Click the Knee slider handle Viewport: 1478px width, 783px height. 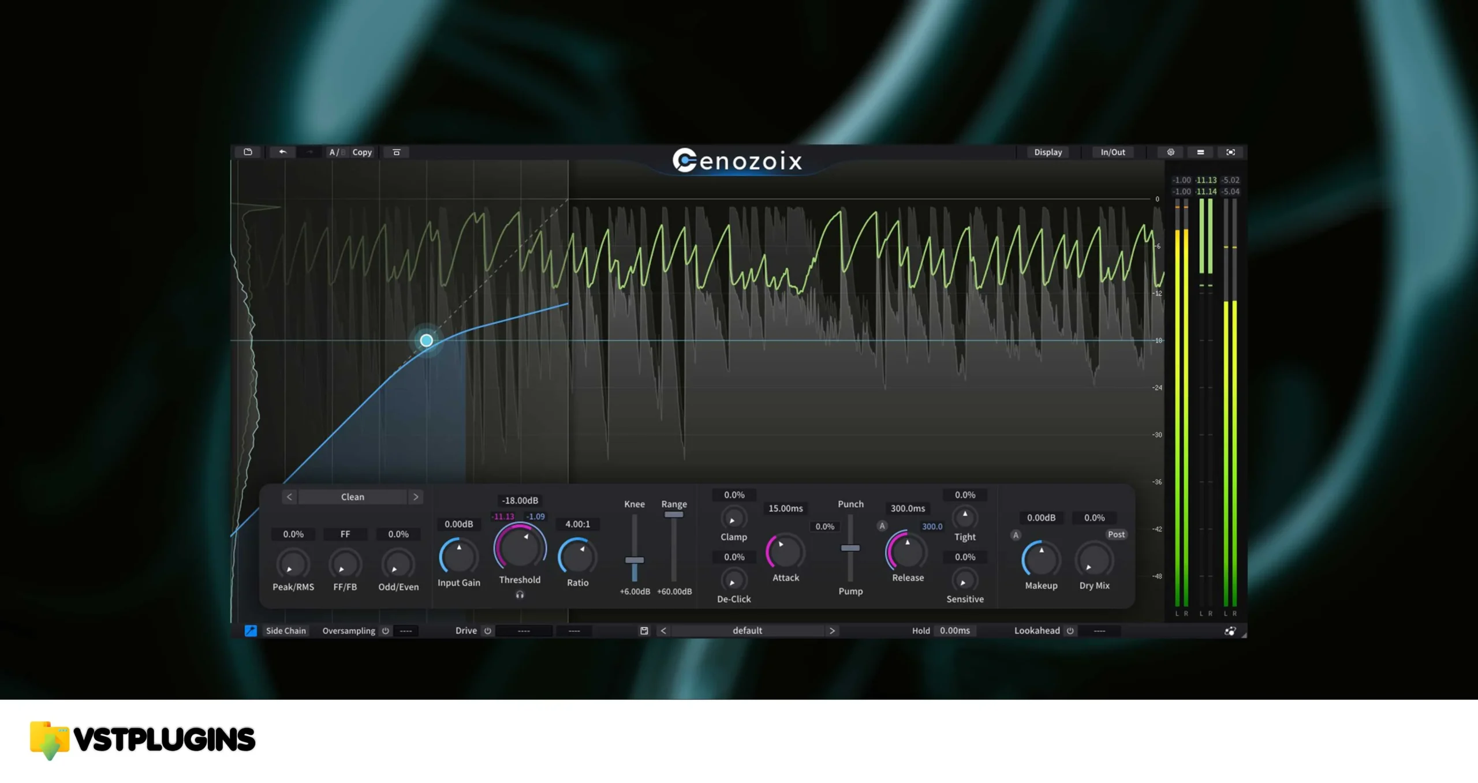(x=635, y=560)
